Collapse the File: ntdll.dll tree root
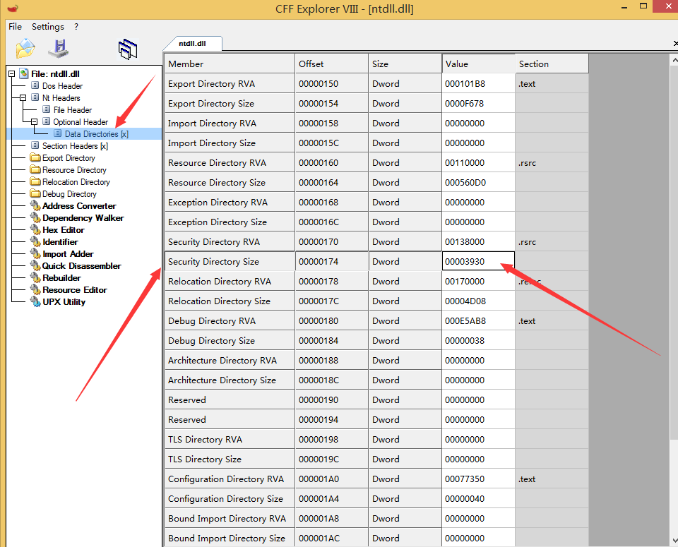 tap(12, 74)
